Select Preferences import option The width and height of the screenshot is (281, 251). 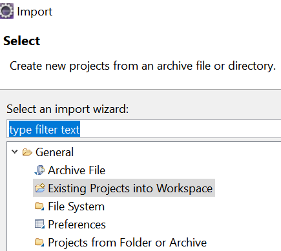[x=77, y=225]
